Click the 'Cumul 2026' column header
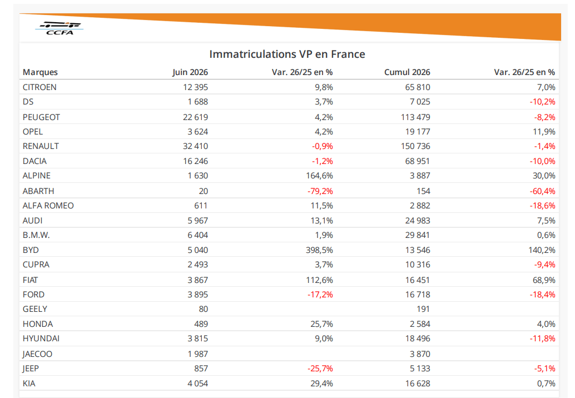 407,72
